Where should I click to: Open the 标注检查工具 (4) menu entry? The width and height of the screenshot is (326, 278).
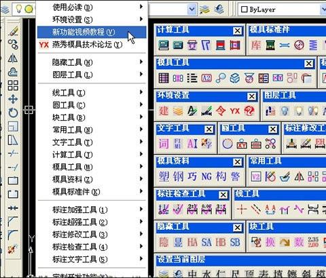click(92, 247)
